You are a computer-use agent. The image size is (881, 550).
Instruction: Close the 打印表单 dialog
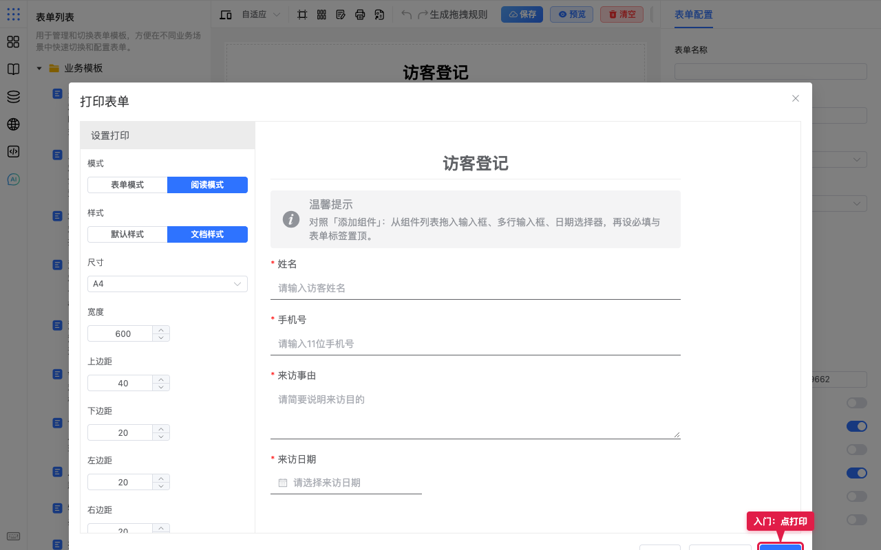(796, 98)
